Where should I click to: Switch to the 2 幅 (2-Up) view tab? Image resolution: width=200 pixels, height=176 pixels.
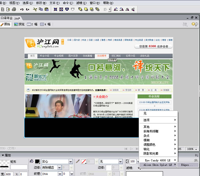coord(32,24)
